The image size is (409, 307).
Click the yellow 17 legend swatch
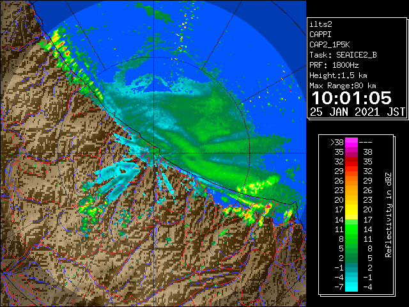click(x=351, y=210)
